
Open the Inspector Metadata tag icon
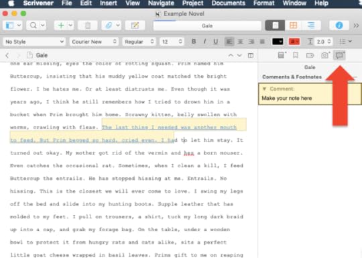point(310,55)
